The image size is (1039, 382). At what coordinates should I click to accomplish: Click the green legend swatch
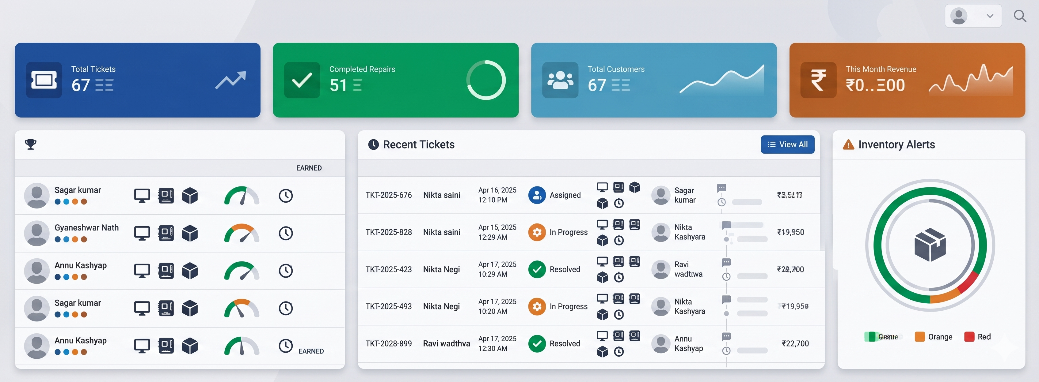[x=870, y=337]
